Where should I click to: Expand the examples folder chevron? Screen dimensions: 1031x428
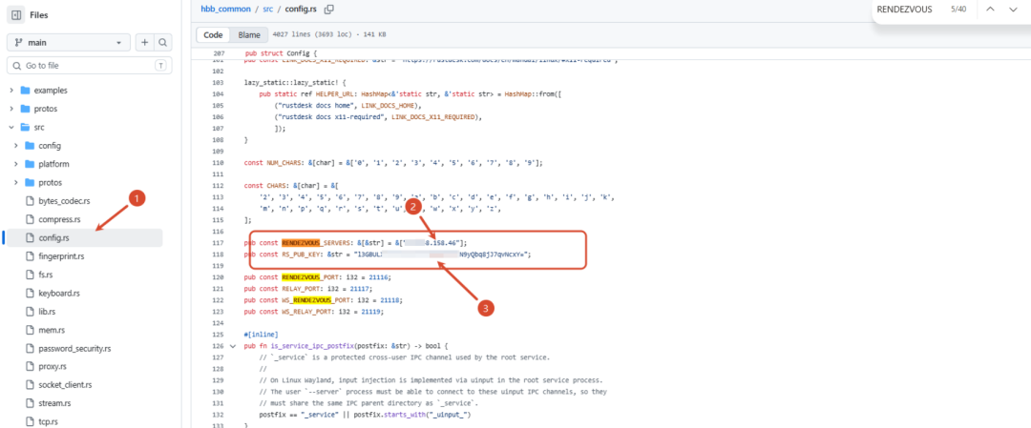pyautogui.click(x=11, y=90)
